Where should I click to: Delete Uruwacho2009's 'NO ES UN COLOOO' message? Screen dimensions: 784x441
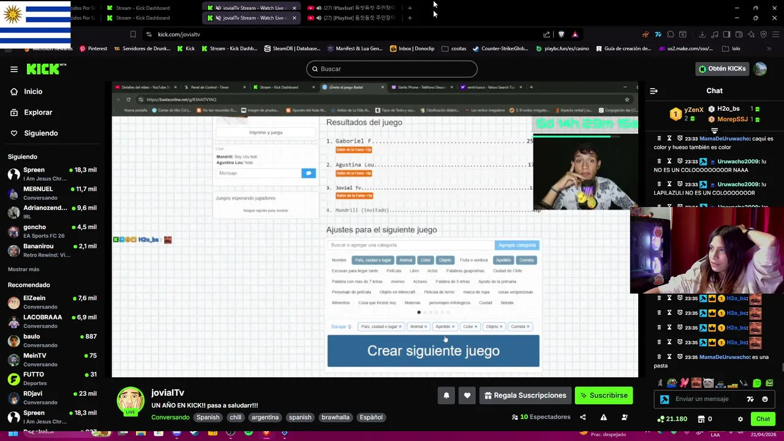coord(659,162)
